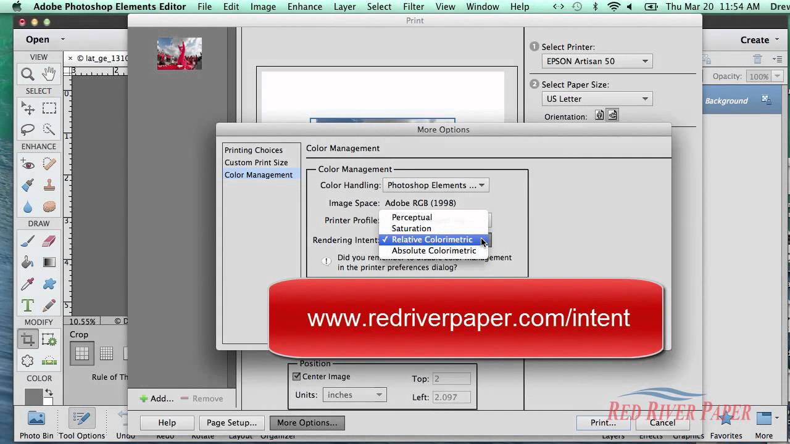Select the Red Eye Removal tool
Screen dimensions: 790x444
(28, 164)
